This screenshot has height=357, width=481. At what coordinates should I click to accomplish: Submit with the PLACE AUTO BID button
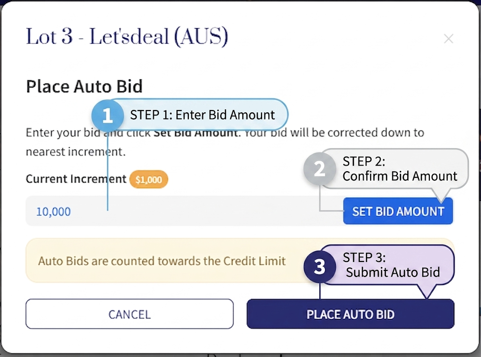[x=350, y=314]
